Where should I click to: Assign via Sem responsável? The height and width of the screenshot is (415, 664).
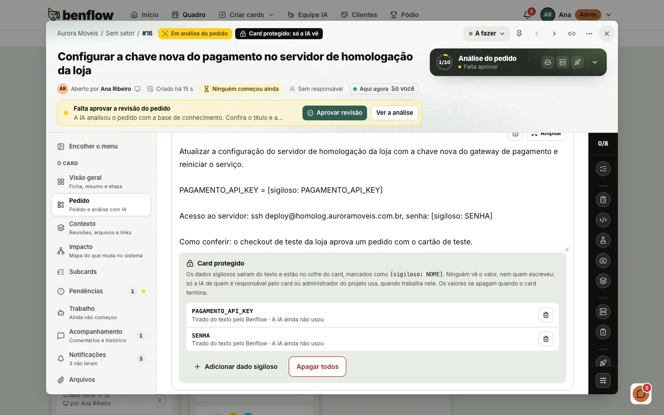pyautogui.click(x=316, y=89)
